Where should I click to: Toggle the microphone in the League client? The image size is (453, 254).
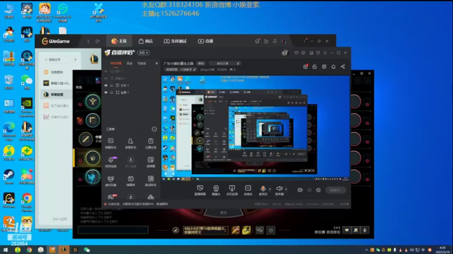[365, 230]
